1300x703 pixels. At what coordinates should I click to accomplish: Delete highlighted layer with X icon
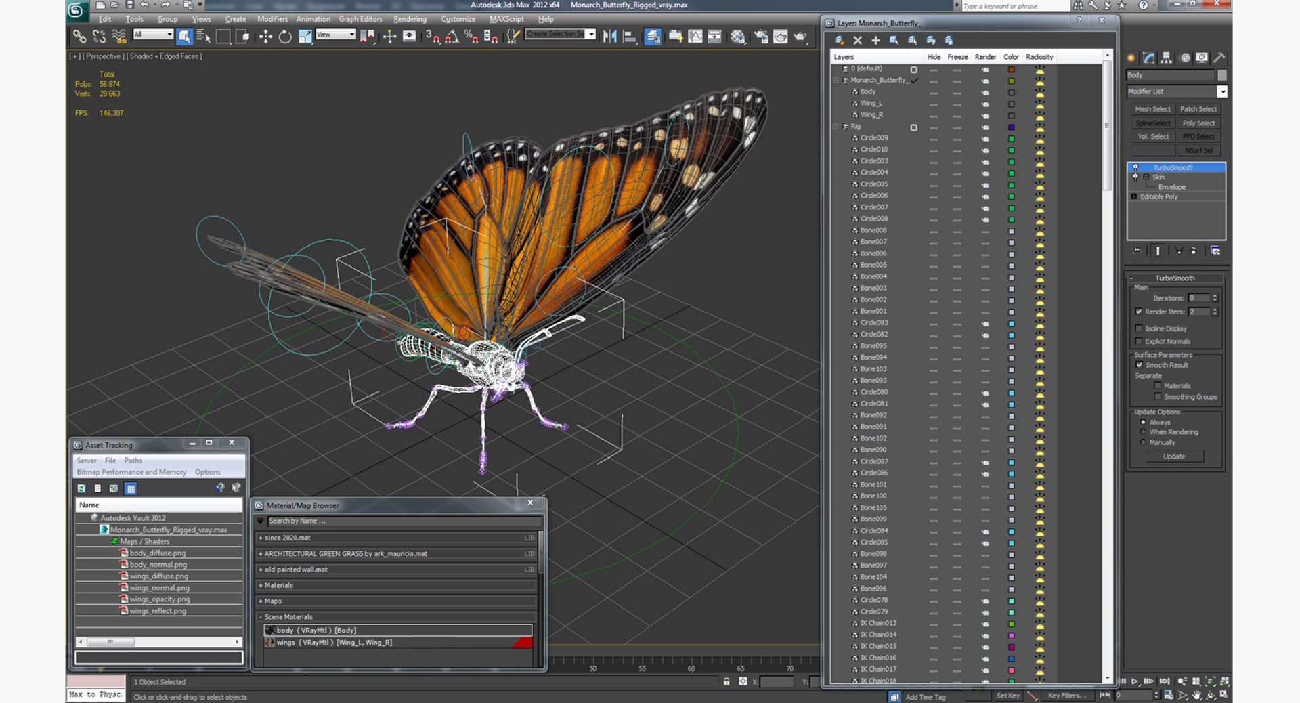pos(857,41)
